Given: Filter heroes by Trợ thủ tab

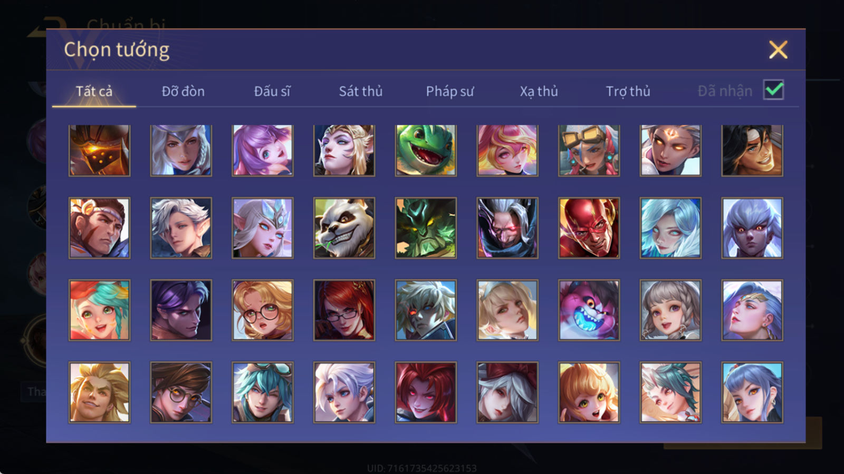Looking at the screenshot, I should coord(628,91).
